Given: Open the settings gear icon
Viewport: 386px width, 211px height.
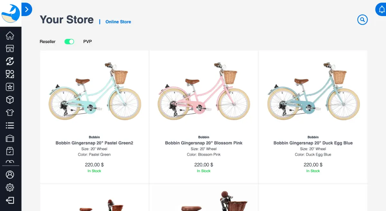Looking at the screenshot, I should (10, 187).
